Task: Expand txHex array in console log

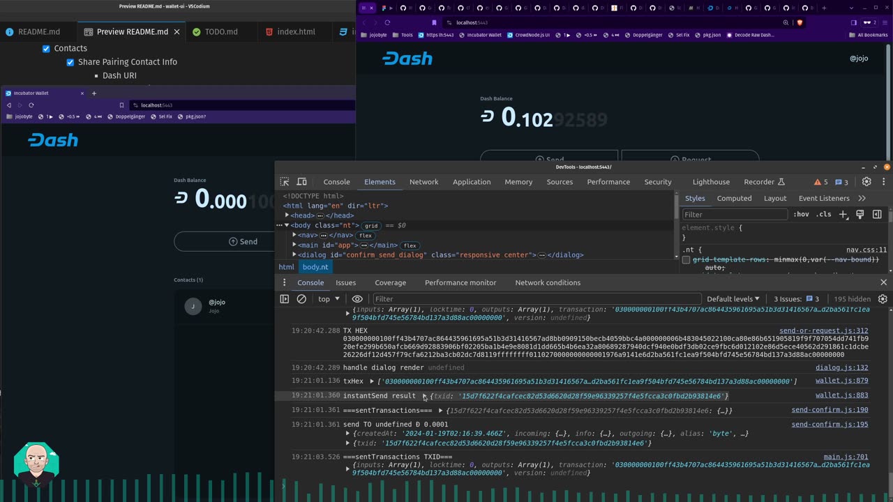Action: pos(372,381)
